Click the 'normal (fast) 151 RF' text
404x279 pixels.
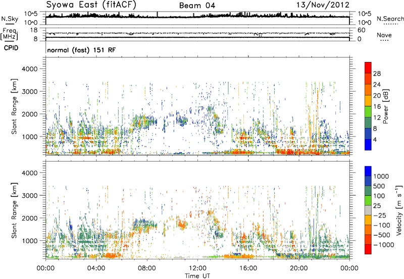pos(81,50)
